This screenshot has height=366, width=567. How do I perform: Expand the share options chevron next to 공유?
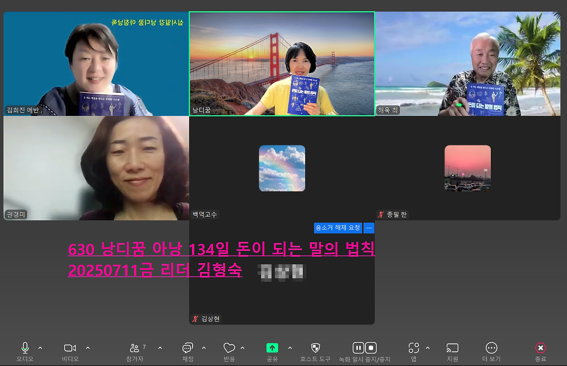290,347
